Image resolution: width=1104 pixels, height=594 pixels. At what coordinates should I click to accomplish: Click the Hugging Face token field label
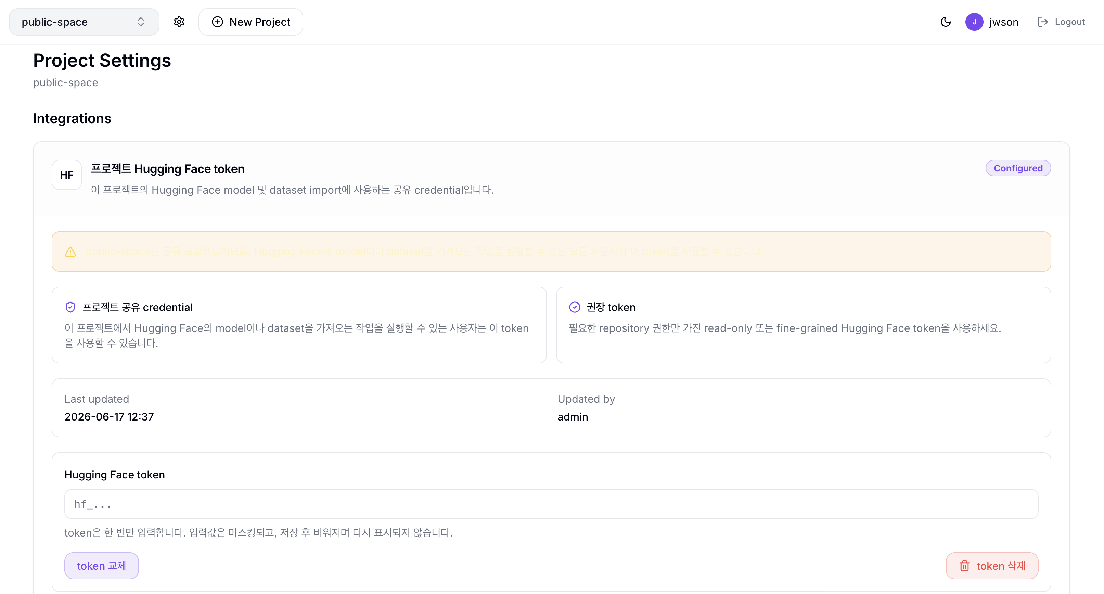tap(115, 475)
